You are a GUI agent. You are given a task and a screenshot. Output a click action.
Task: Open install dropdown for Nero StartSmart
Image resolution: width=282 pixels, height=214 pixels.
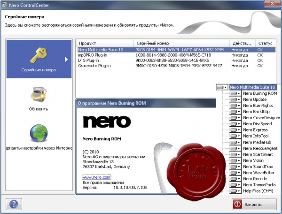[235, 155]
